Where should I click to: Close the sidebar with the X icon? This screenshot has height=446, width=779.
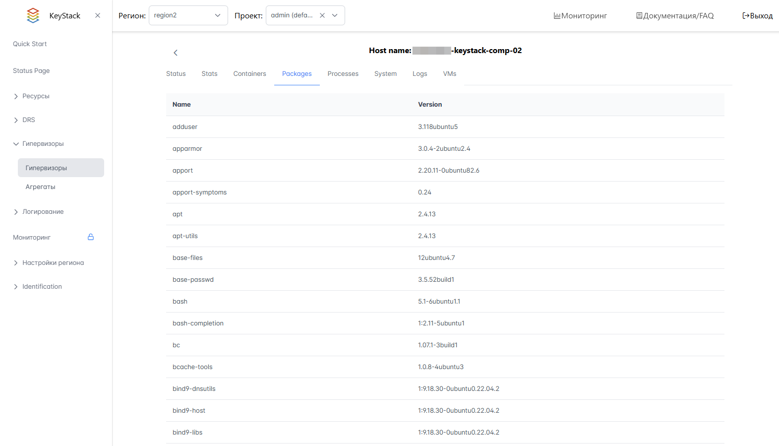click(98, 15)
